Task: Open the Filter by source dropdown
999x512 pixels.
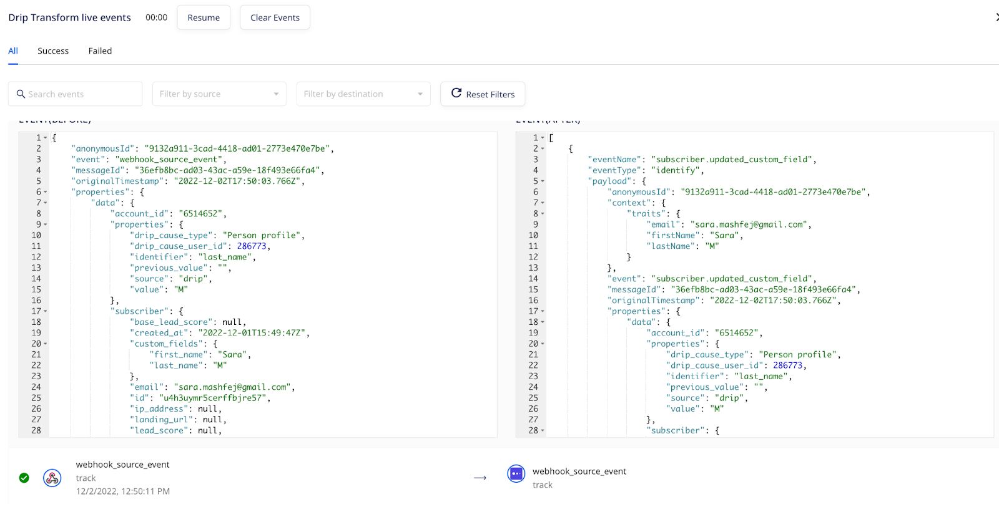Action: tap(219, 94)
